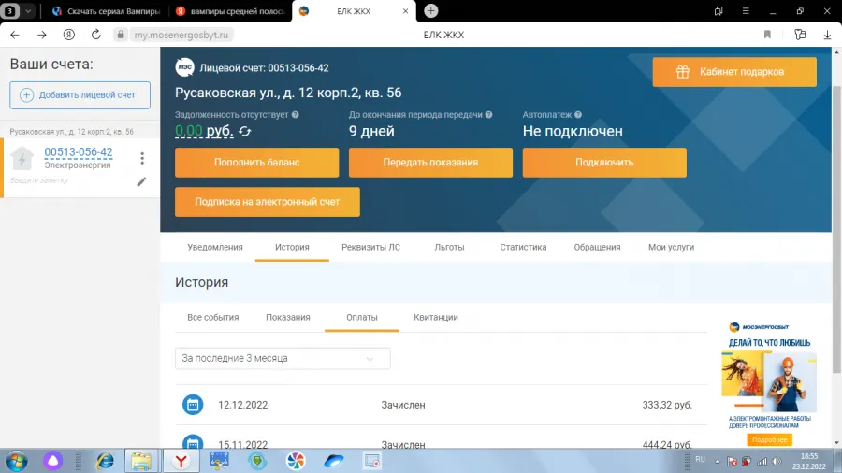842x473 pixels.
Task: Open File Explorer folder on taskbar
Action: pyautogui.click(x=141, y=461)
